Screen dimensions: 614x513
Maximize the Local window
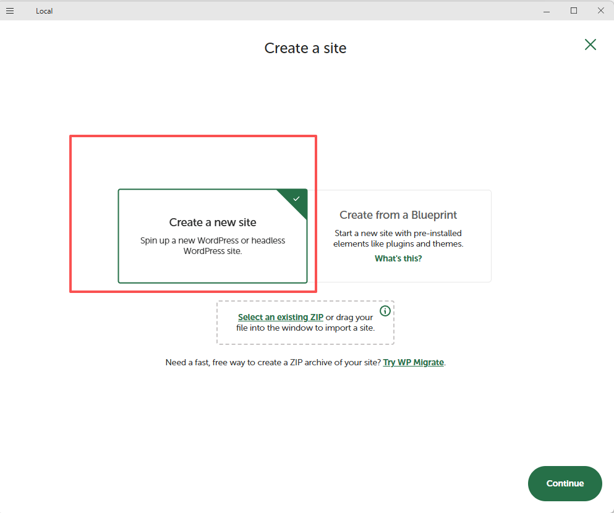(x=574, y=11)
